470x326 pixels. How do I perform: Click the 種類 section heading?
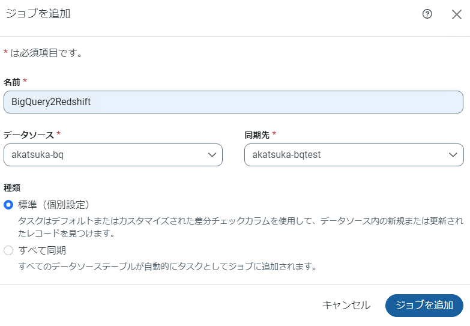coord(12,188)
